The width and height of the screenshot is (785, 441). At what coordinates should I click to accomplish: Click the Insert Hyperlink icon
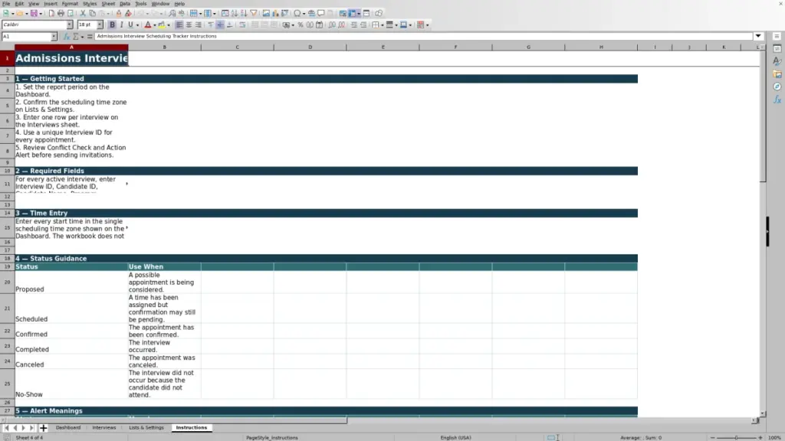[311, 13]
